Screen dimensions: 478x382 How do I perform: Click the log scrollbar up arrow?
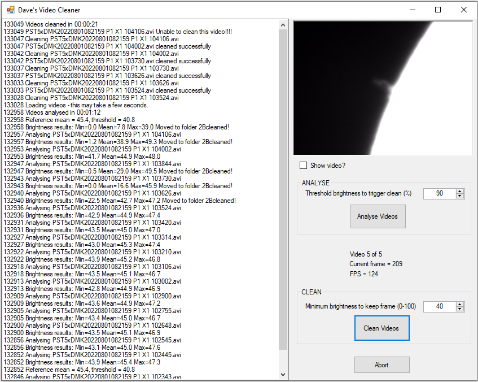click(283, 25)
